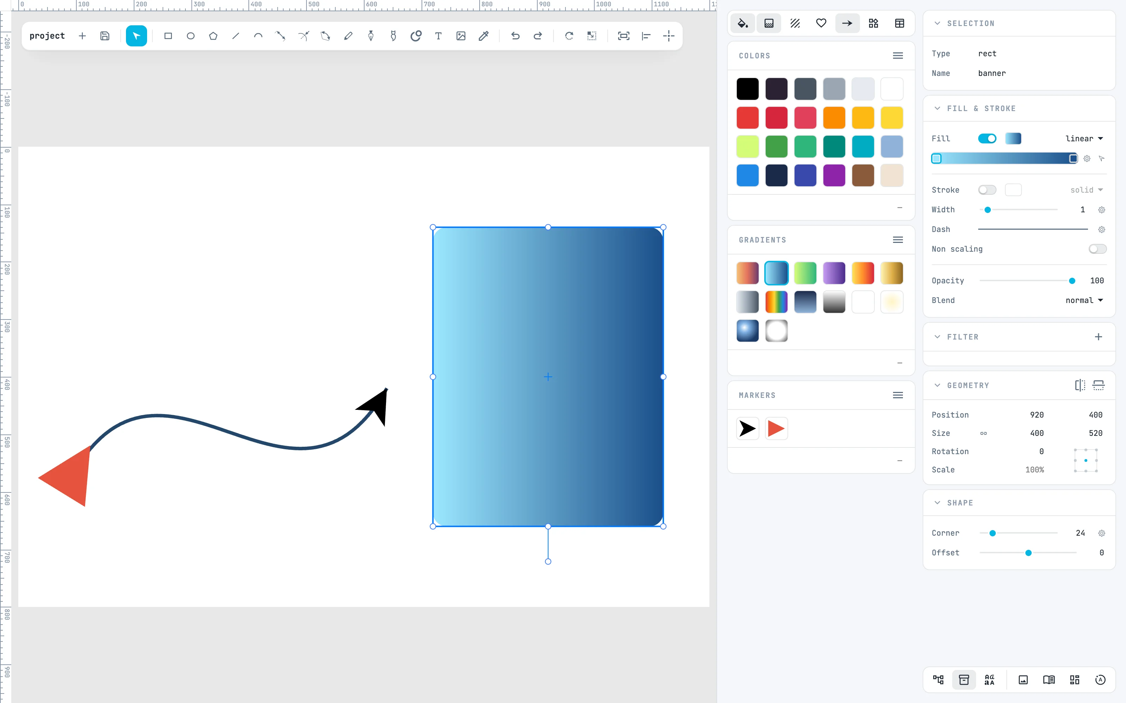The image size is (1126, 703).
Task: Toggle the size proportion link
Action: pos(983,433)
